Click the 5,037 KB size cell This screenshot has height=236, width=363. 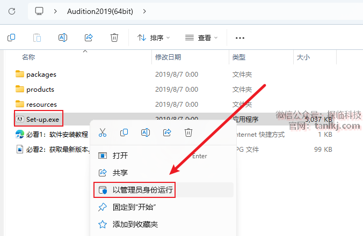(x=318, y=120)
